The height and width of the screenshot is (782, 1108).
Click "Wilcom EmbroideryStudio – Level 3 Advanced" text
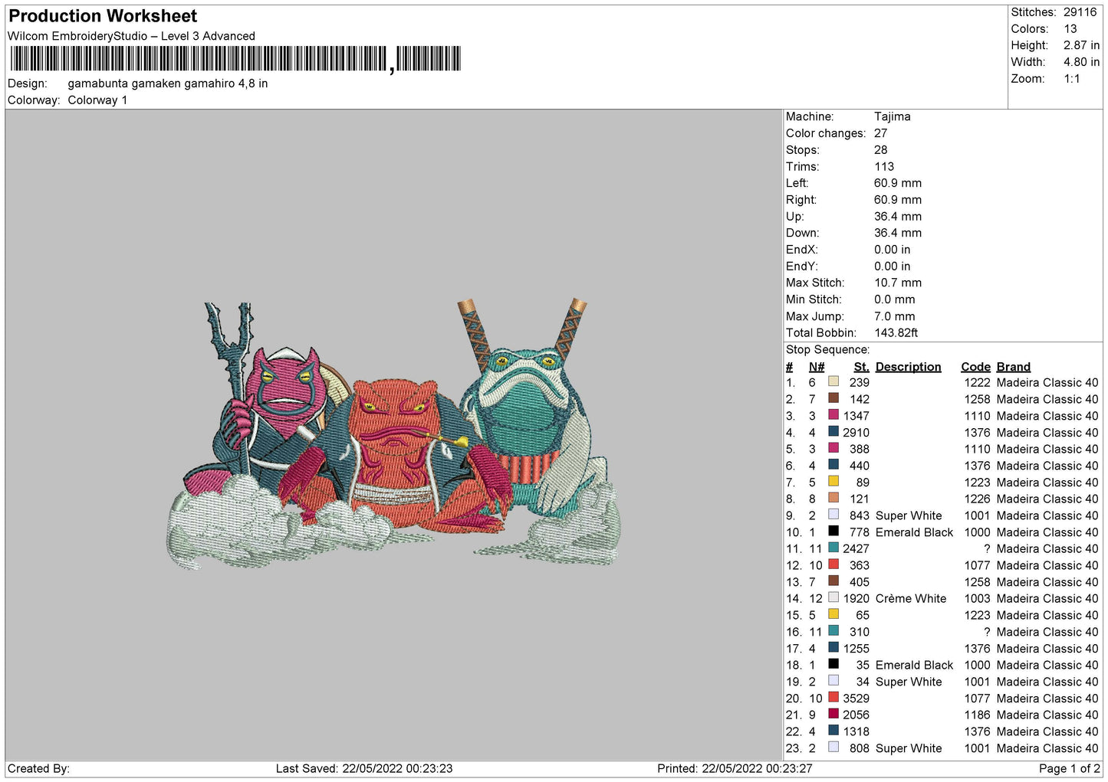[x=131, y=36]
